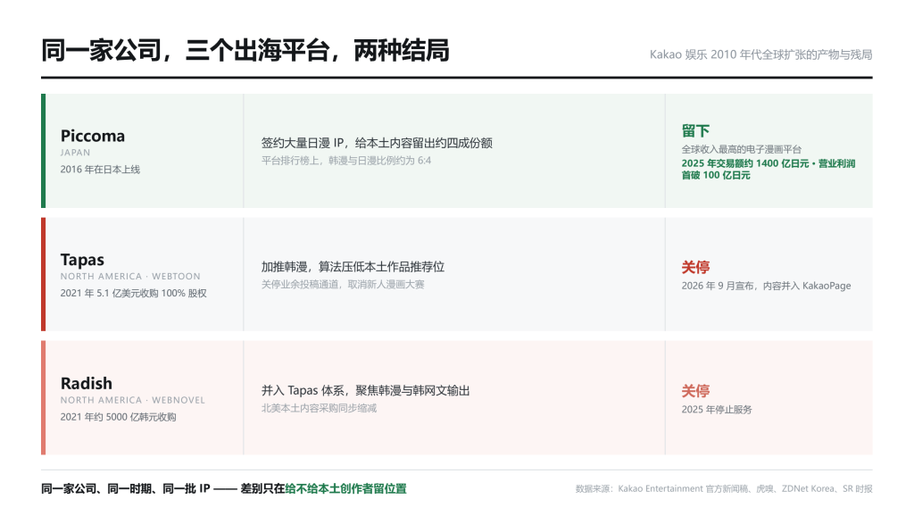Click the text 2021 年约 5000 亿韩元收购
The height and width of the screenshot is (516, 914).
(x=119, y=417)
